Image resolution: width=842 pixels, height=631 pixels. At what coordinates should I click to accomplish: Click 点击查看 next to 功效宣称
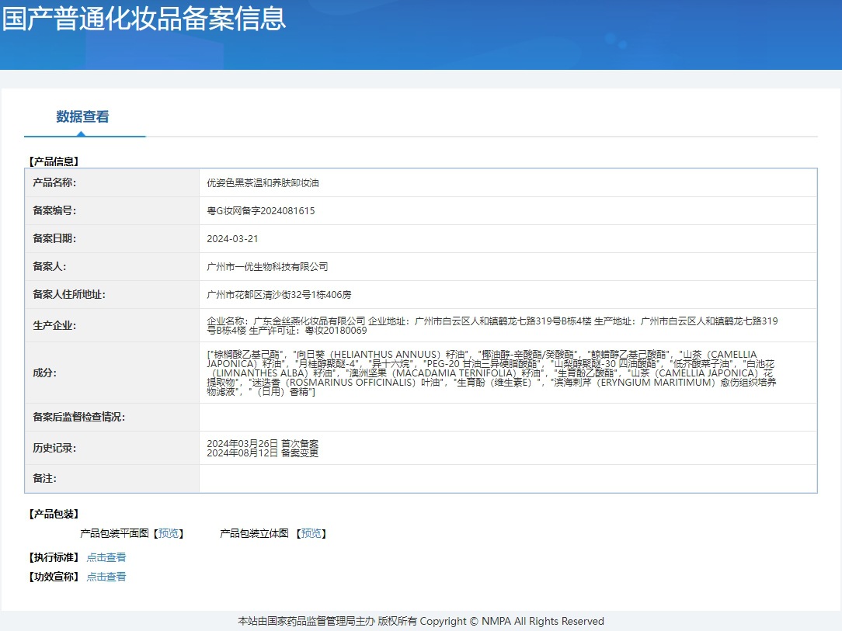point(106,577)
